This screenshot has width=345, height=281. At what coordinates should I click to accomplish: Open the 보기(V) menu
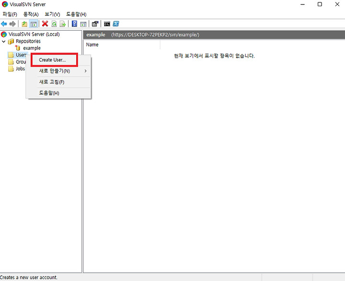[x=52, y=14]
